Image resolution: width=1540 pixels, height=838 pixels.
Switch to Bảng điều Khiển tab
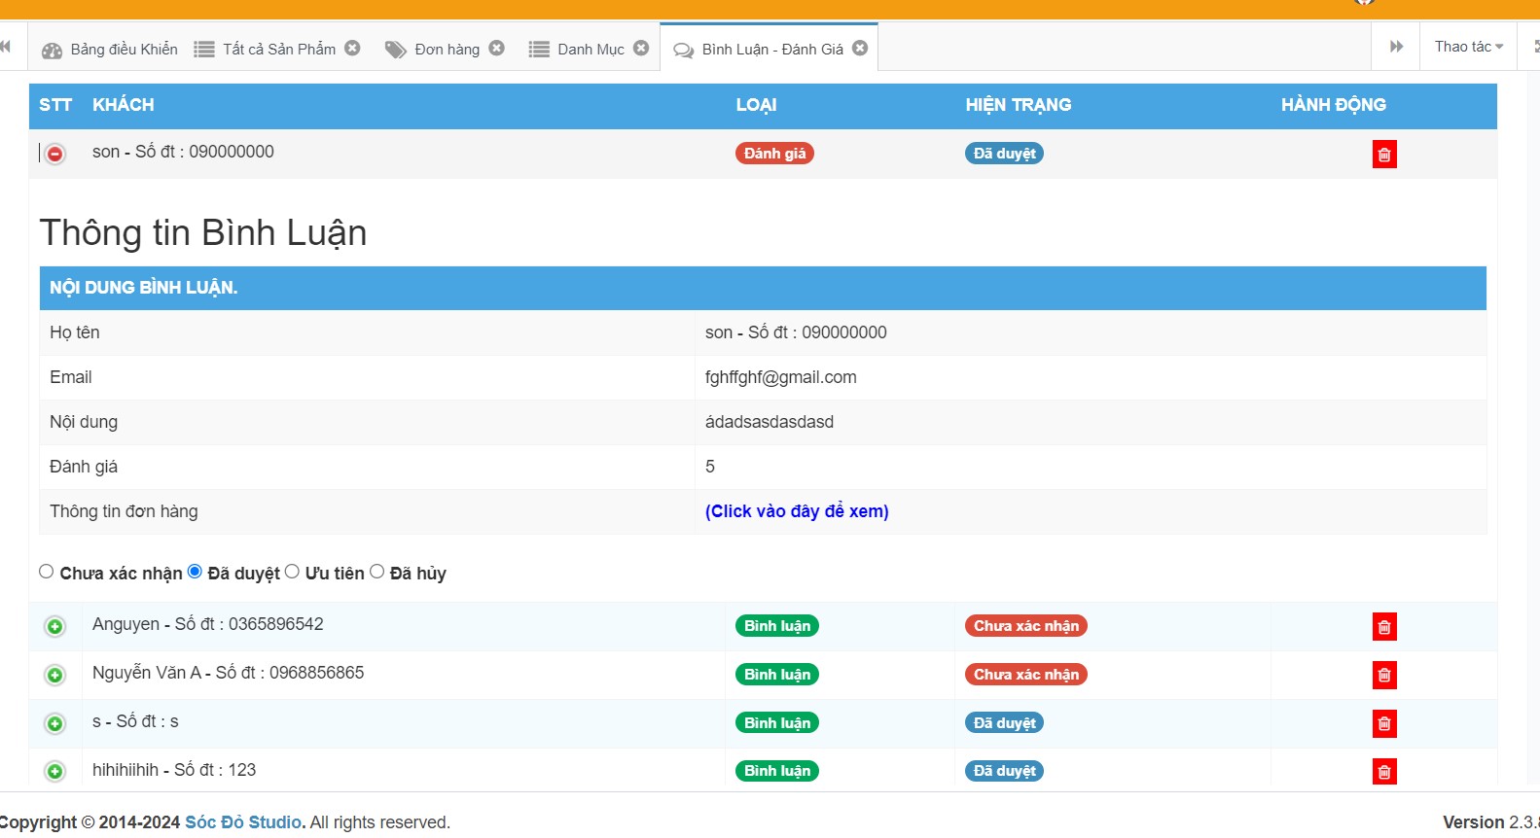click(109, 49)
